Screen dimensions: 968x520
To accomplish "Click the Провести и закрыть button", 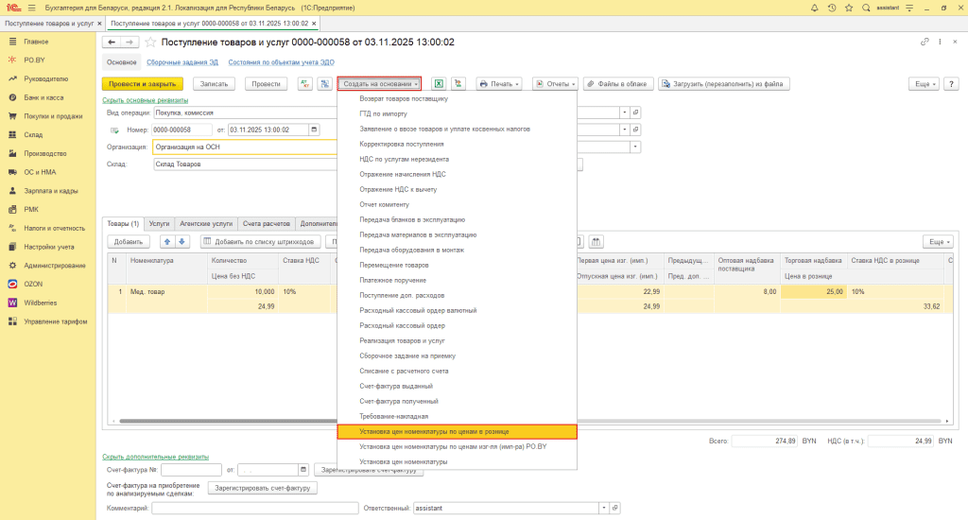I will (x=141, y=83).
